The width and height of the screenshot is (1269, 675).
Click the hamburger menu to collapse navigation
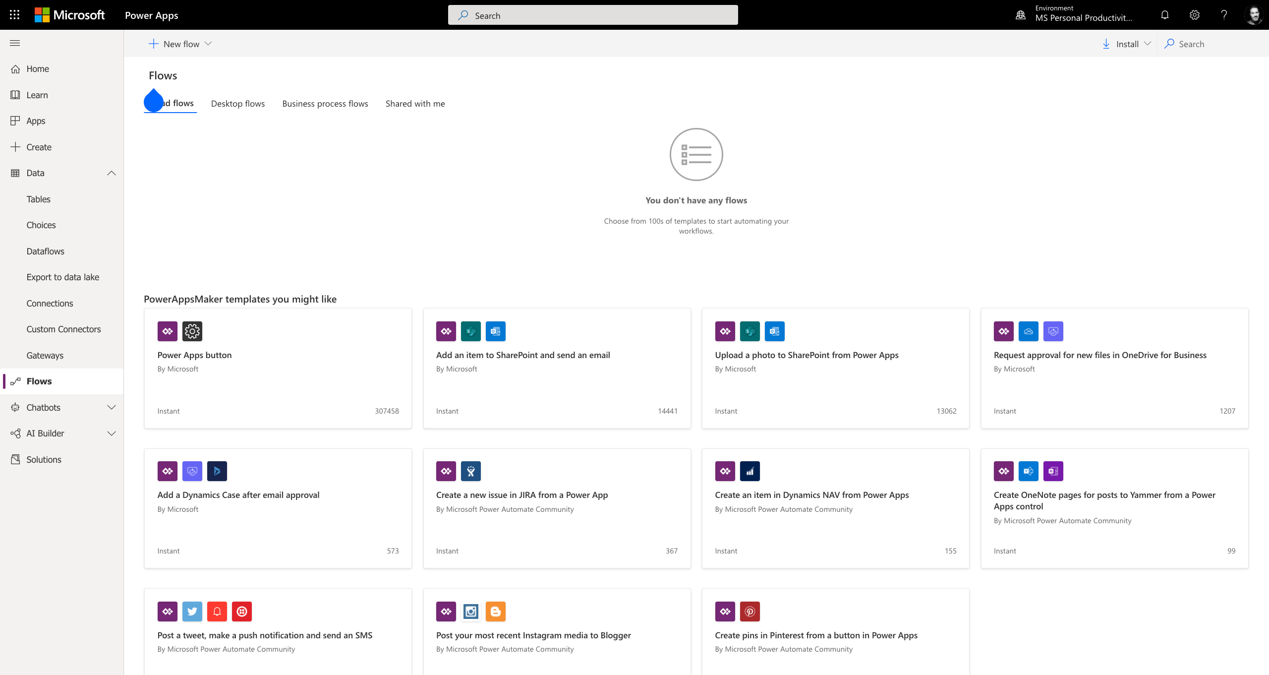(15, 43)
